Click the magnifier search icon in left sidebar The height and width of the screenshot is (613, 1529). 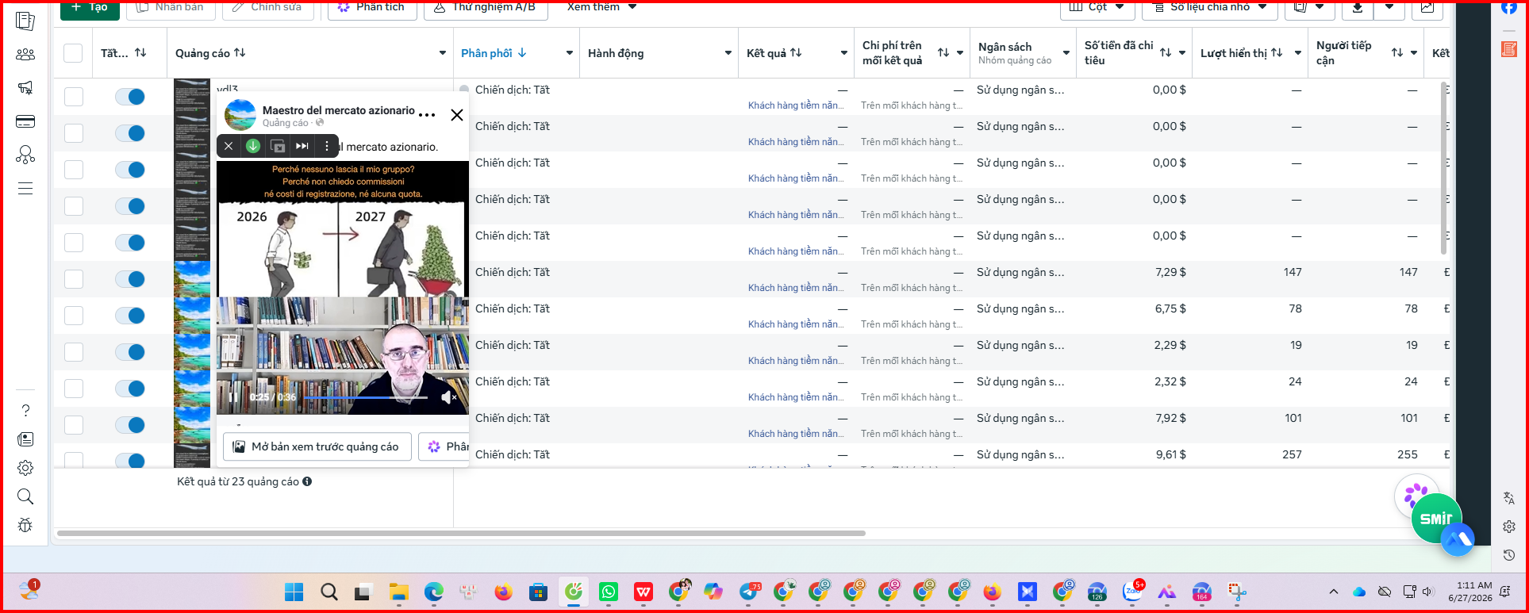pos(25,496)
